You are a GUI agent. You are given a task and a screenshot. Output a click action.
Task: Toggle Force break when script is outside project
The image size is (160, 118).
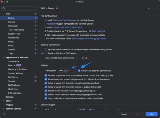(x=46, y=87)
